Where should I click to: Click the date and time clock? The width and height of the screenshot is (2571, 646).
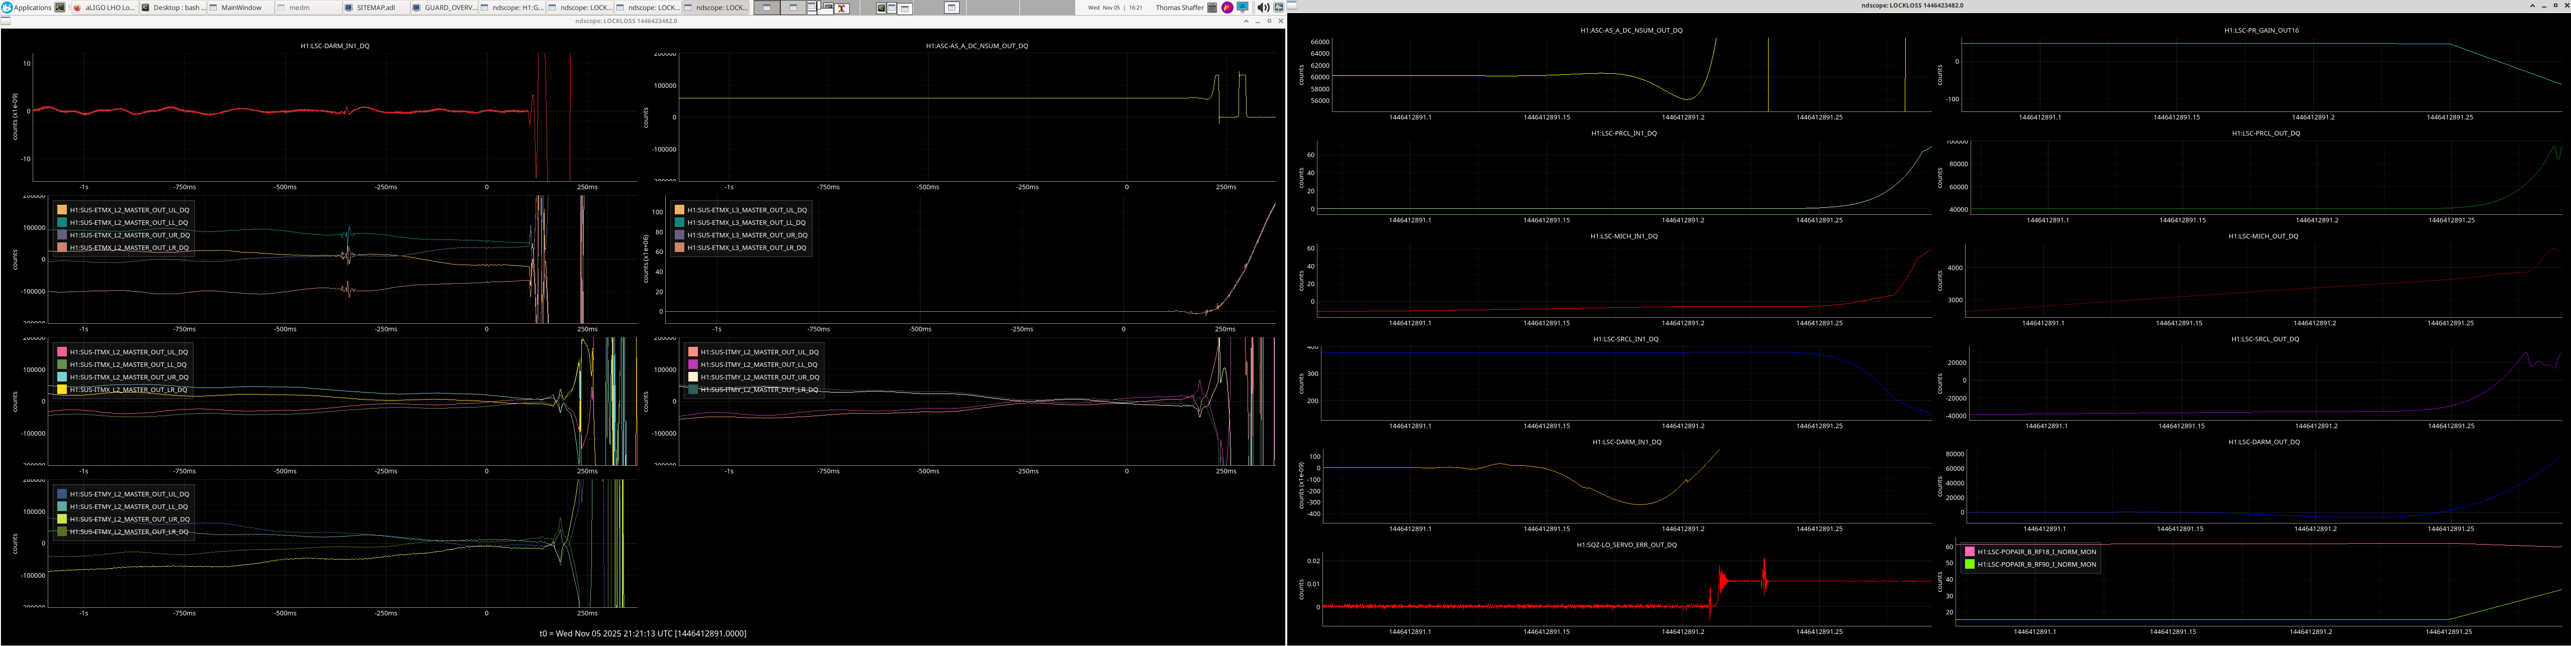click(x=1116, y=8)
